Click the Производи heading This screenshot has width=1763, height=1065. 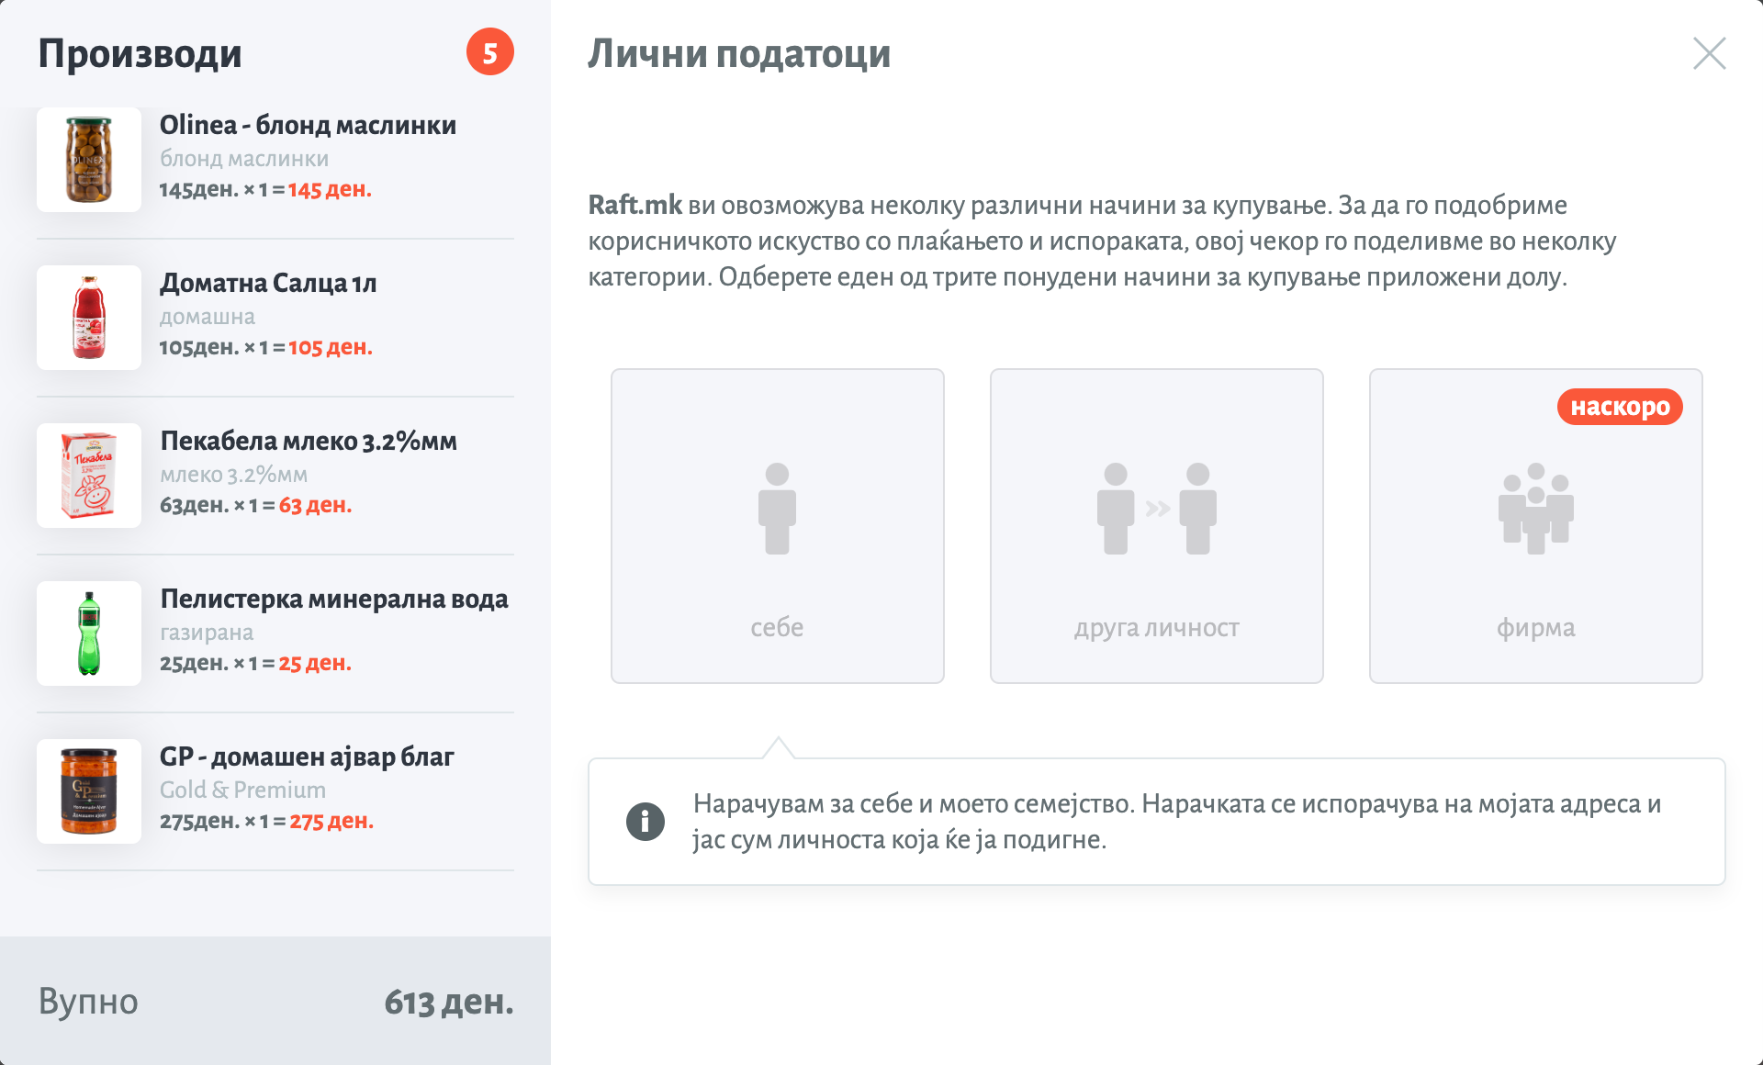[x=140, y=54]
